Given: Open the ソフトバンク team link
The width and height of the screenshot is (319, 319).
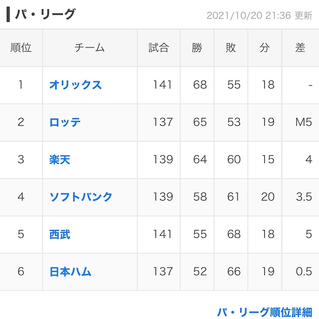Looking at the screenshot, I should tap(81, 197).
